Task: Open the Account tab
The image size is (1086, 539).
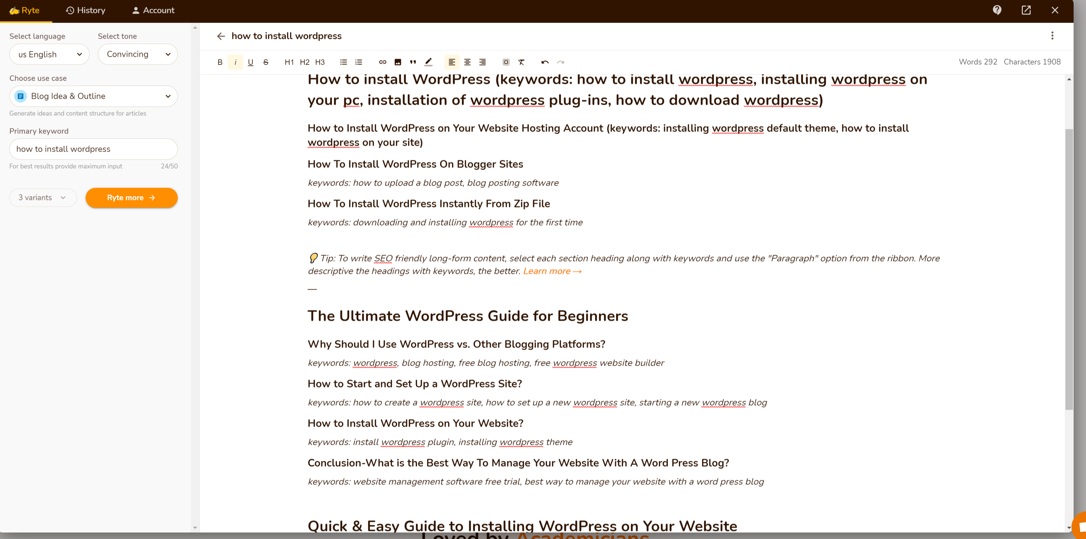Action: [153, 11]
